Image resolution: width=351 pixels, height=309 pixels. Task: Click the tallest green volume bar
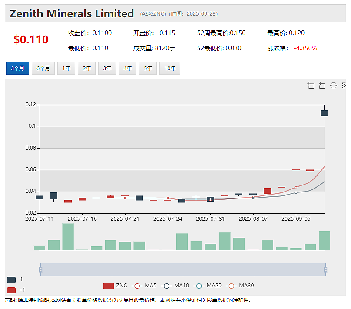tap(68, 237)
